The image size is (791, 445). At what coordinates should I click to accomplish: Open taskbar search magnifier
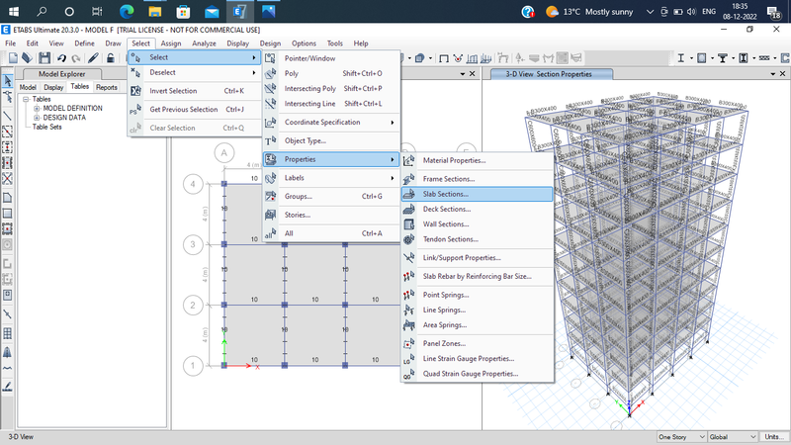click(42, 11)
